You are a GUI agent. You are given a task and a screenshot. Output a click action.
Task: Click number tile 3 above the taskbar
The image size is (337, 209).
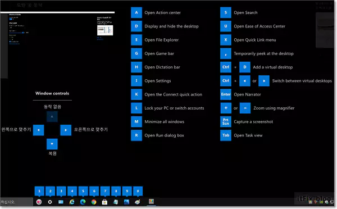(x=61, y=191)
